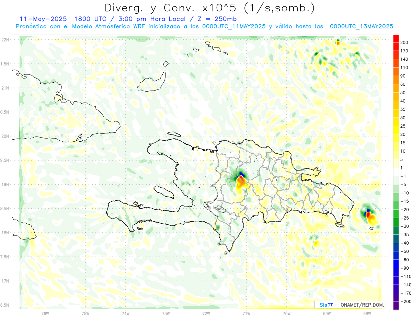
Task: Click the 18N latitude label
Action: [5, 233]
